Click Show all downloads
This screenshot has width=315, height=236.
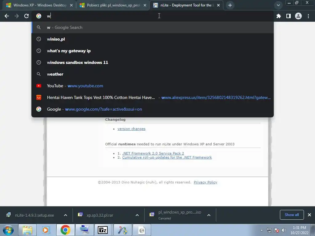[292, 215]
